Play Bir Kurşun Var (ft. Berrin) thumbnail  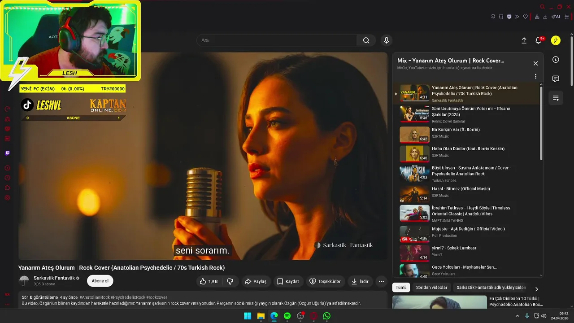[414, 134]
